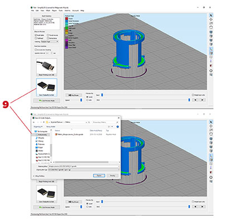Enable the Toolhead checkbox
The width and height of the screenshot is (231, 219).
coord(36,38)
